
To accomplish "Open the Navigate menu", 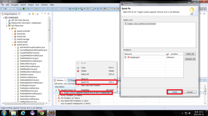I will 15,5.
